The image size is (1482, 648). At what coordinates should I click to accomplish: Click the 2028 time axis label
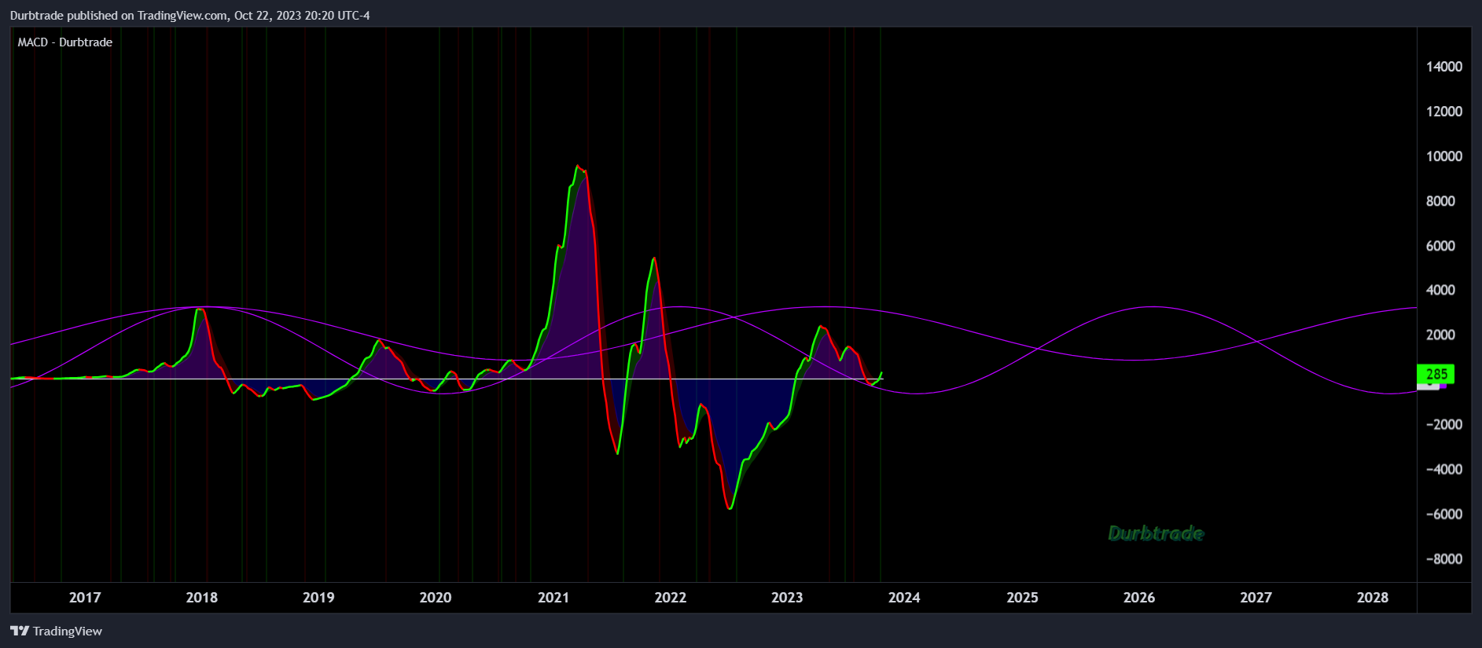click(x=1373, y=598)
